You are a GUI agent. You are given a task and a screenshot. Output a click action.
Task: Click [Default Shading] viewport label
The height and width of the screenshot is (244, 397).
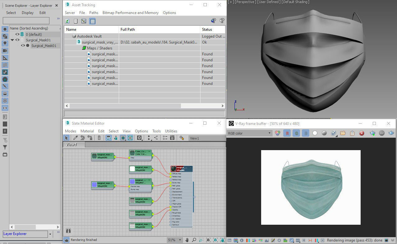[x=295, y=2]
